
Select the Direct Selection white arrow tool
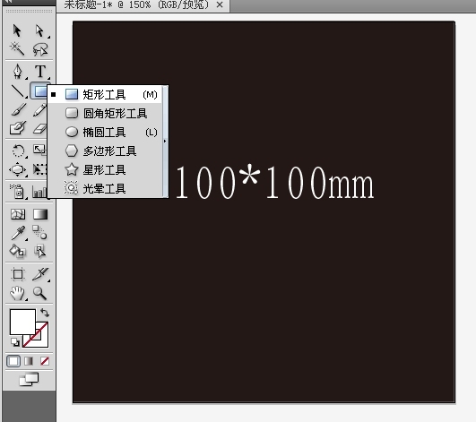pos(39,31)
